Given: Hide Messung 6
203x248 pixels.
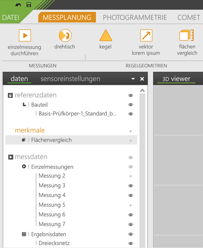Looking at the screenshot, I should 131,215.
